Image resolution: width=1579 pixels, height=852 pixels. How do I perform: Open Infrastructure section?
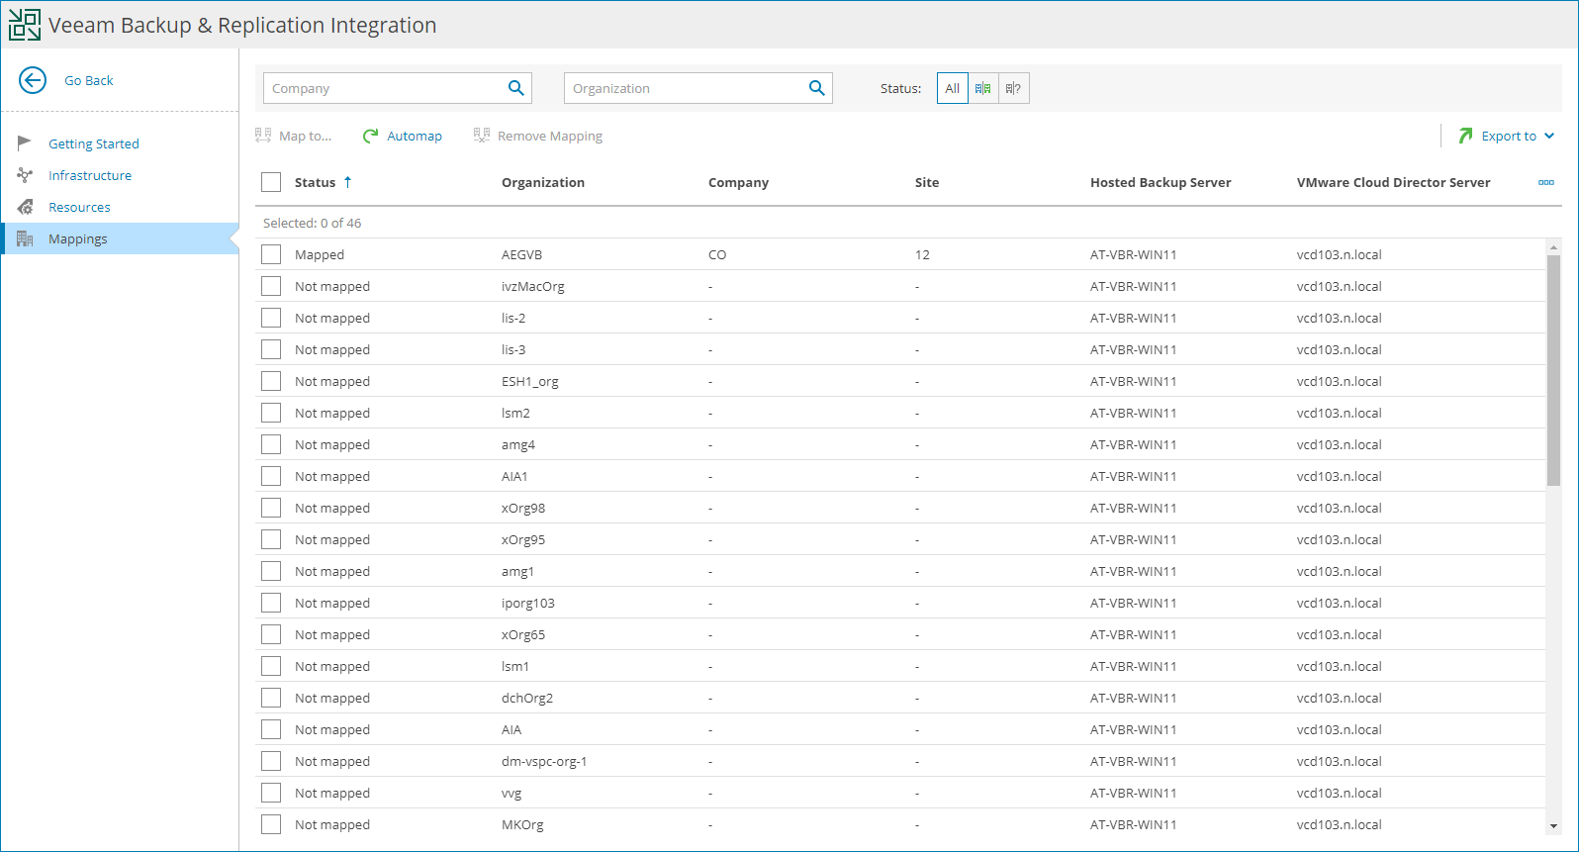(90, 175)
